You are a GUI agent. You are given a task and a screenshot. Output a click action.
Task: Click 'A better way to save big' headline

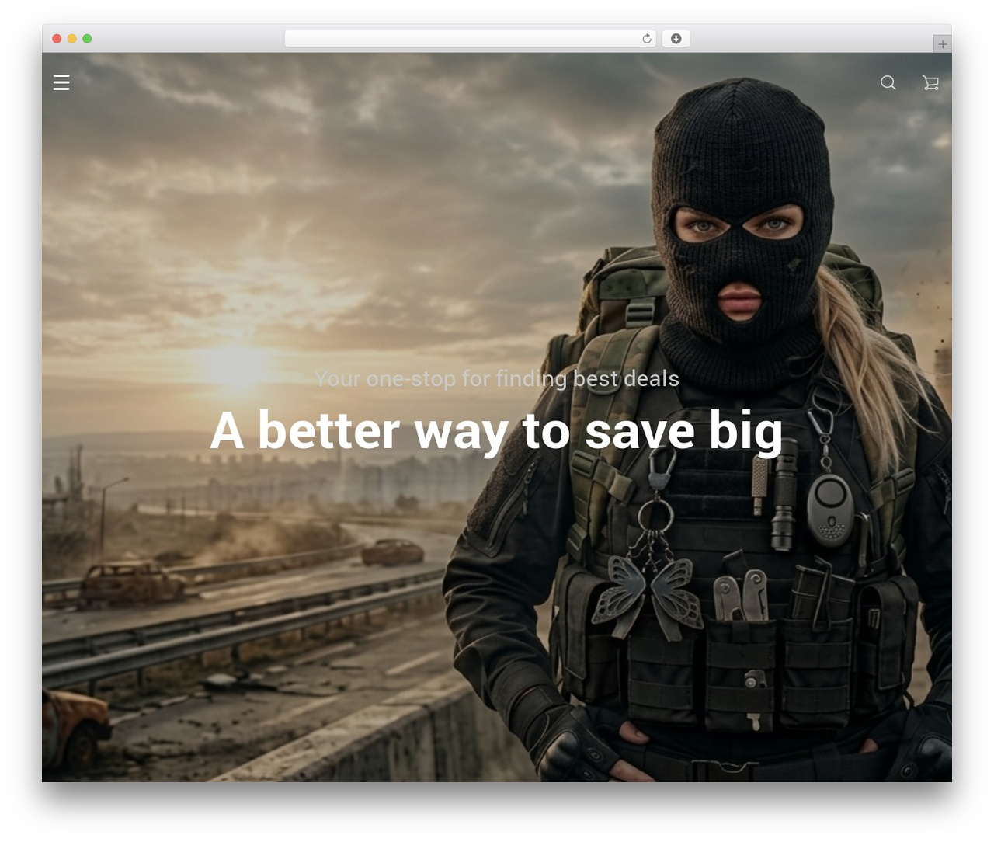click(497, 430)
